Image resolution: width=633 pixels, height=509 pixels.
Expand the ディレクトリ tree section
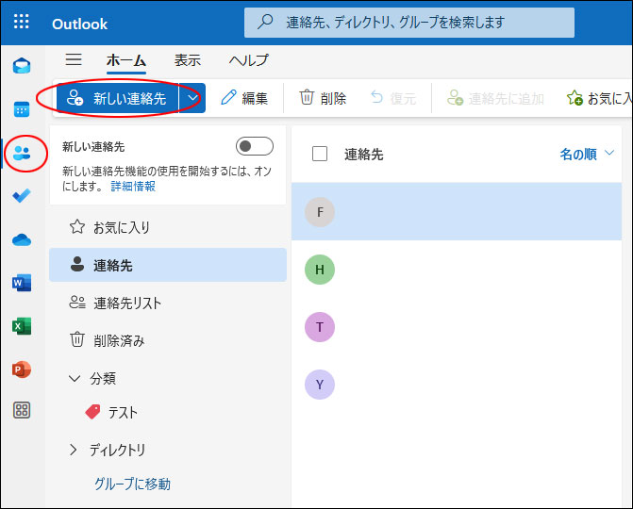coord(73,450)
